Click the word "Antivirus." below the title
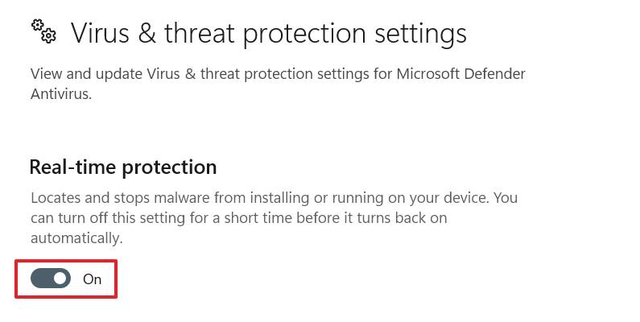Image resolution: width=640 pixels, height=322 pixels. click(61, 94)
